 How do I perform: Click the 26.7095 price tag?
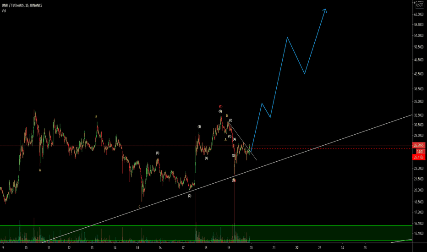[419, 145]
